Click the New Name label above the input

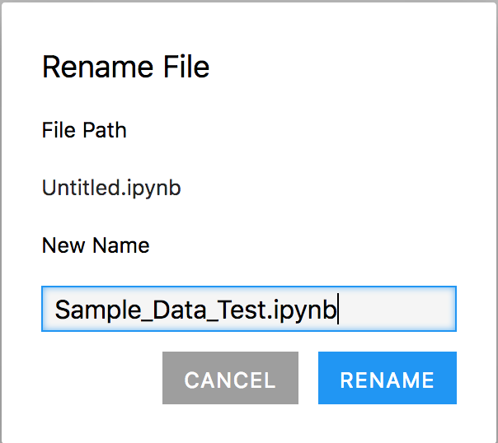96,245
